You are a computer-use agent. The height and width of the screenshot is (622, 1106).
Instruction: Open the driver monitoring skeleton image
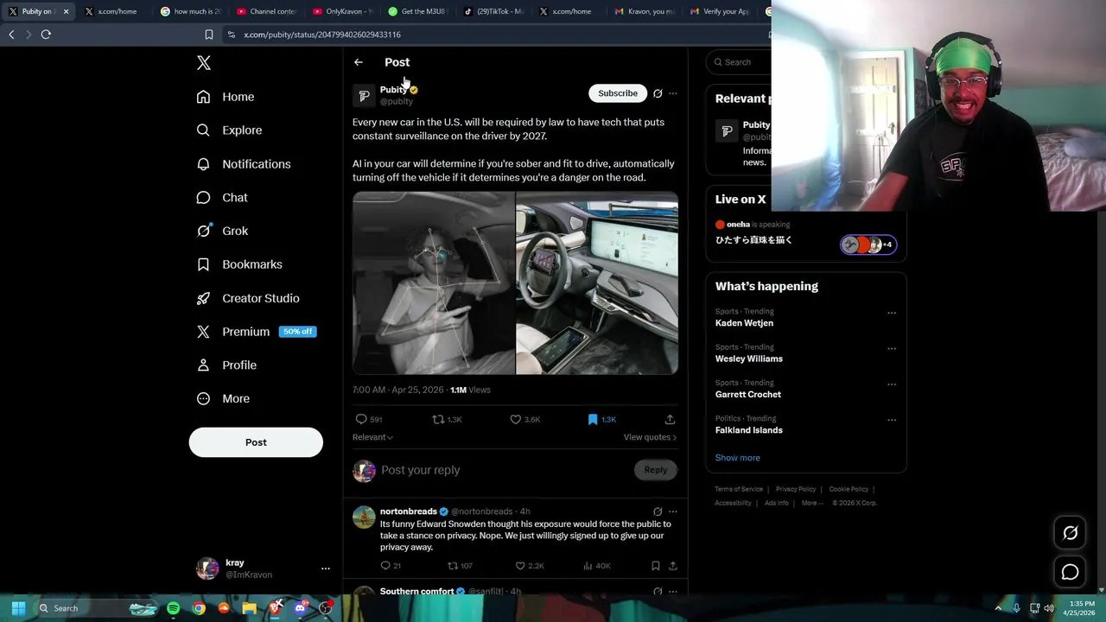434,283
